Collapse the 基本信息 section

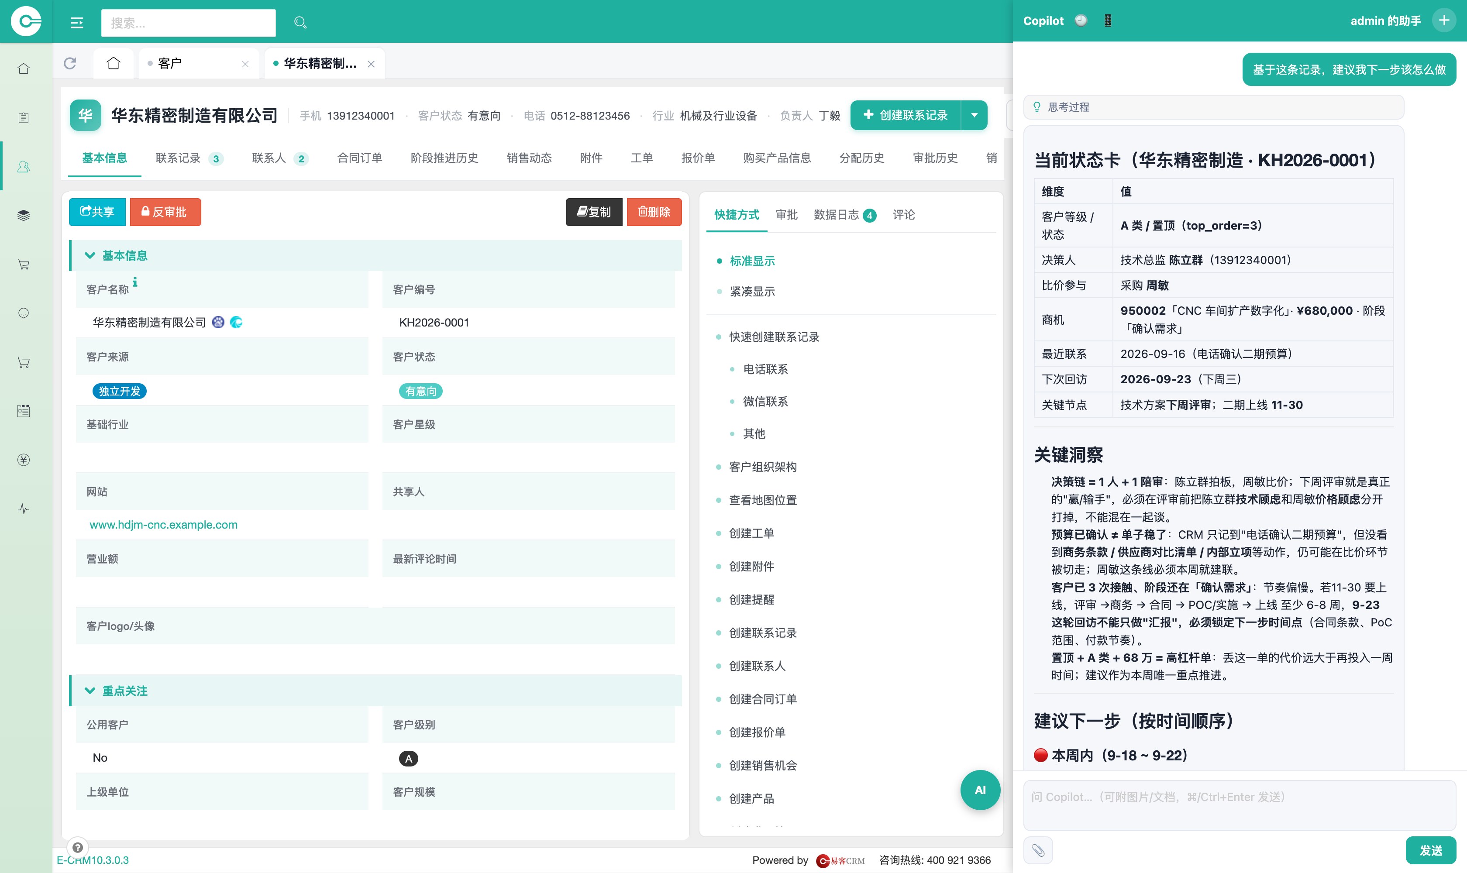[90, 255]
